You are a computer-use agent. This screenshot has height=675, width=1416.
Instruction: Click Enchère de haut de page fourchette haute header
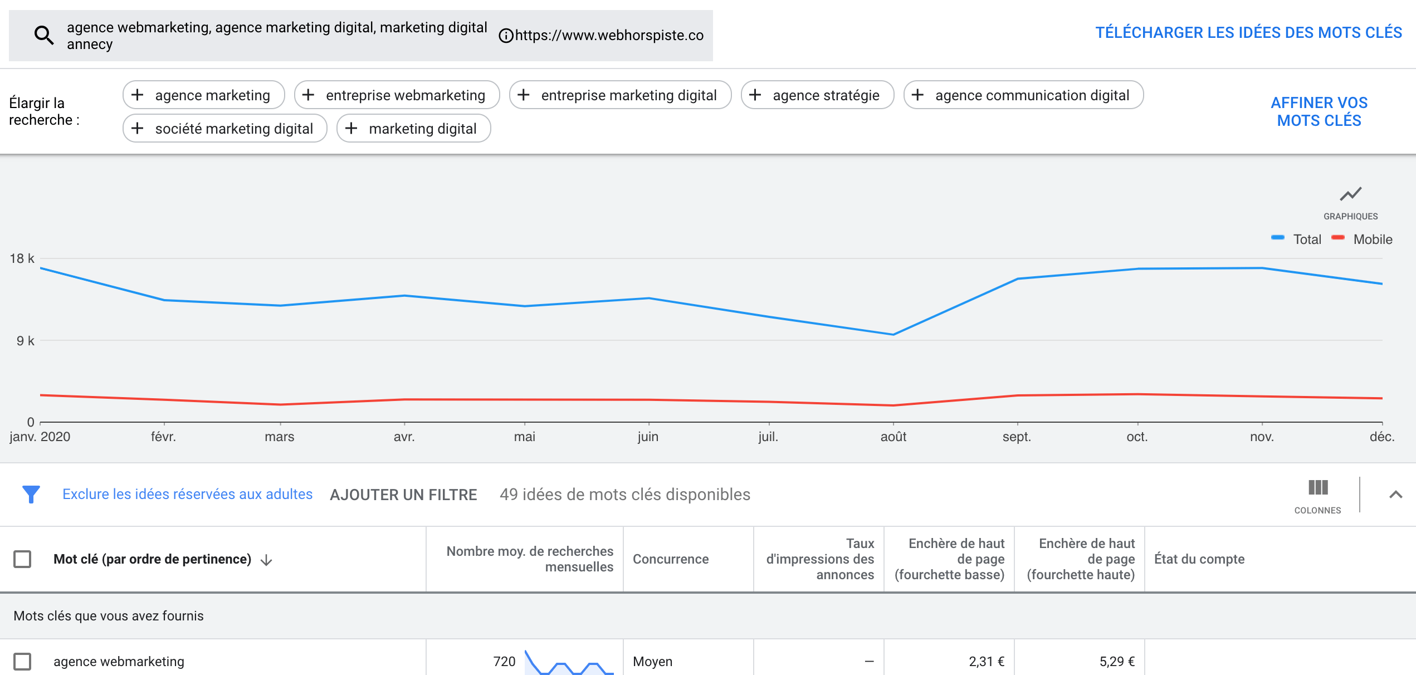click(x=1081, y=559)
